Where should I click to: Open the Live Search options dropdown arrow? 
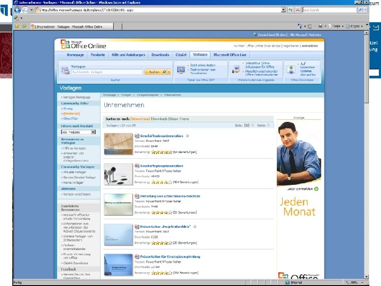point(366,10)
